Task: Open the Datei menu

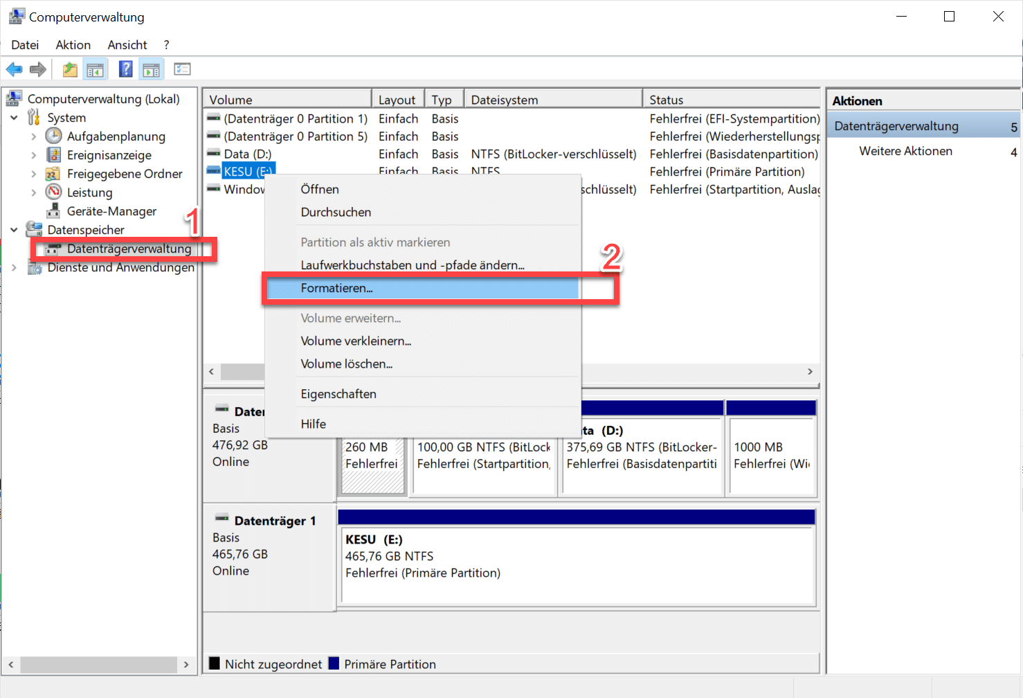Action: pos(25,45)
